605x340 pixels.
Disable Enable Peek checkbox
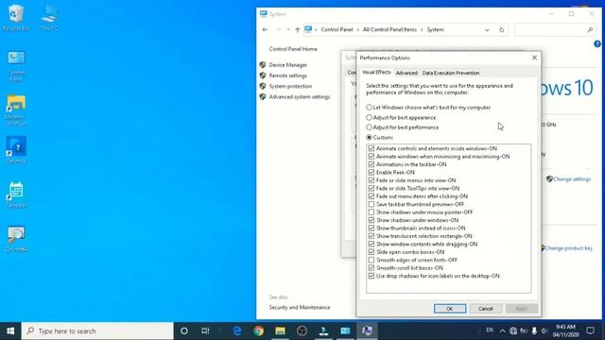[372, 172]
